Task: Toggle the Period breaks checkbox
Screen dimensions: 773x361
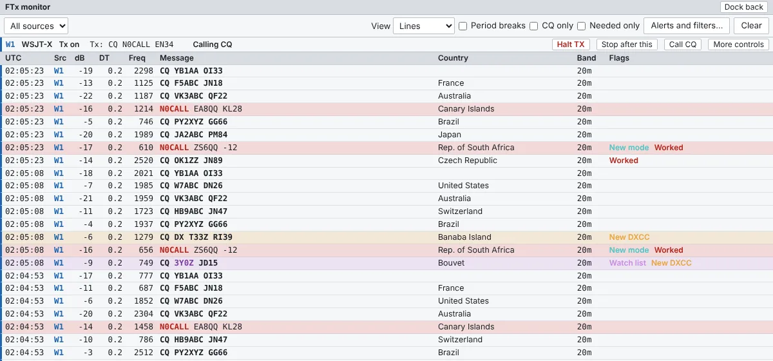Action: click(x=463, y=26)
